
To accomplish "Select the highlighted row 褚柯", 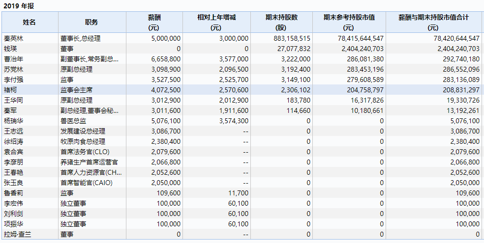I will click(x=242, y=90).
